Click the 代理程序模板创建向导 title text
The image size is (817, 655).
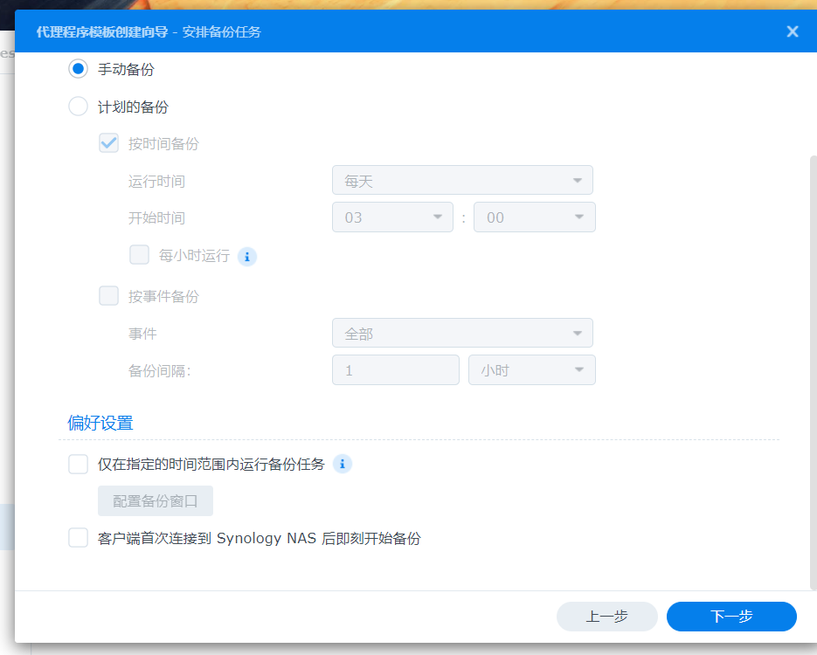[x=102, y=31]
